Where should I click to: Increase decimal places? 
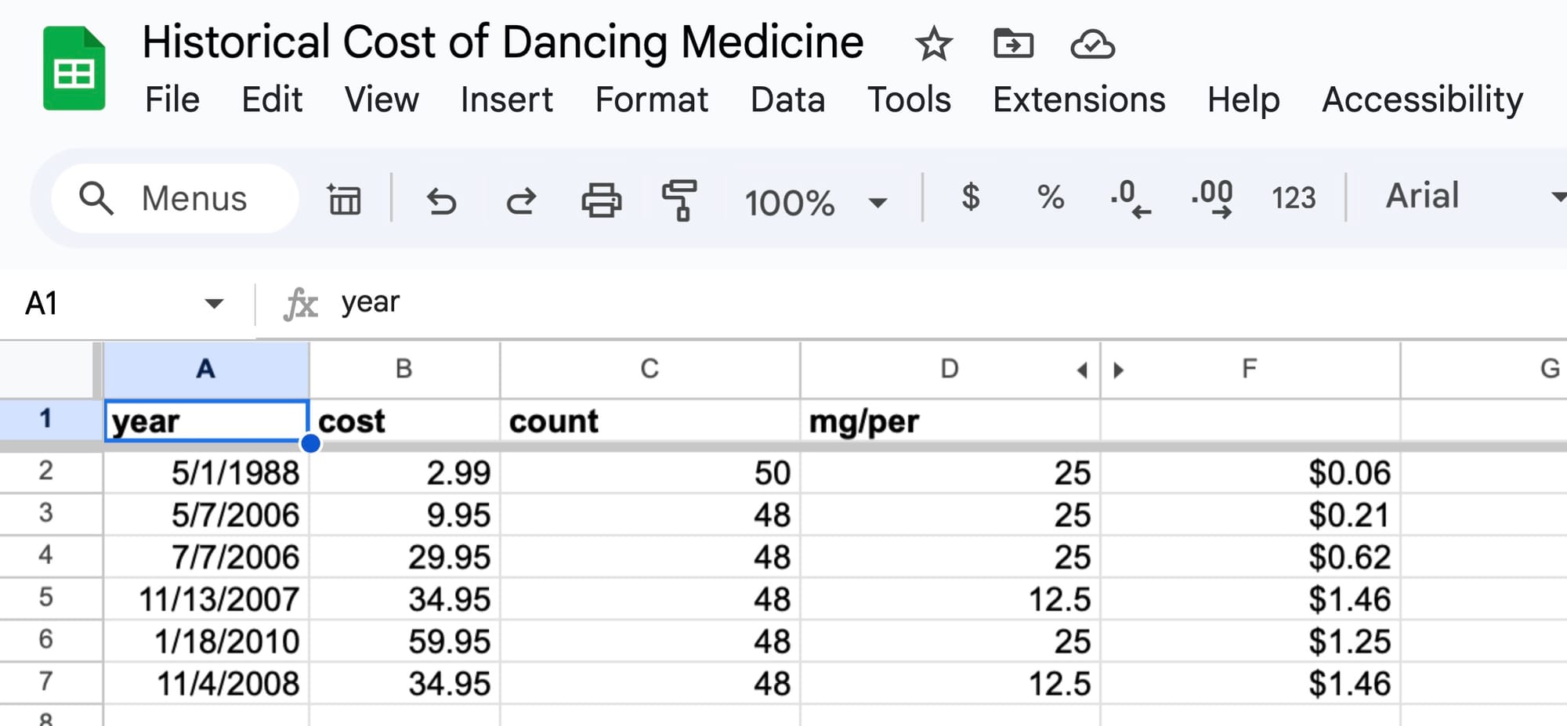tap(1212, 199)
